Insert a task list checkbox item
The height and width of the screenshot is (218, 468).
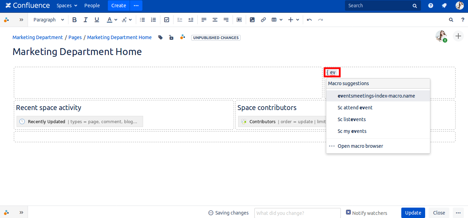167,20
